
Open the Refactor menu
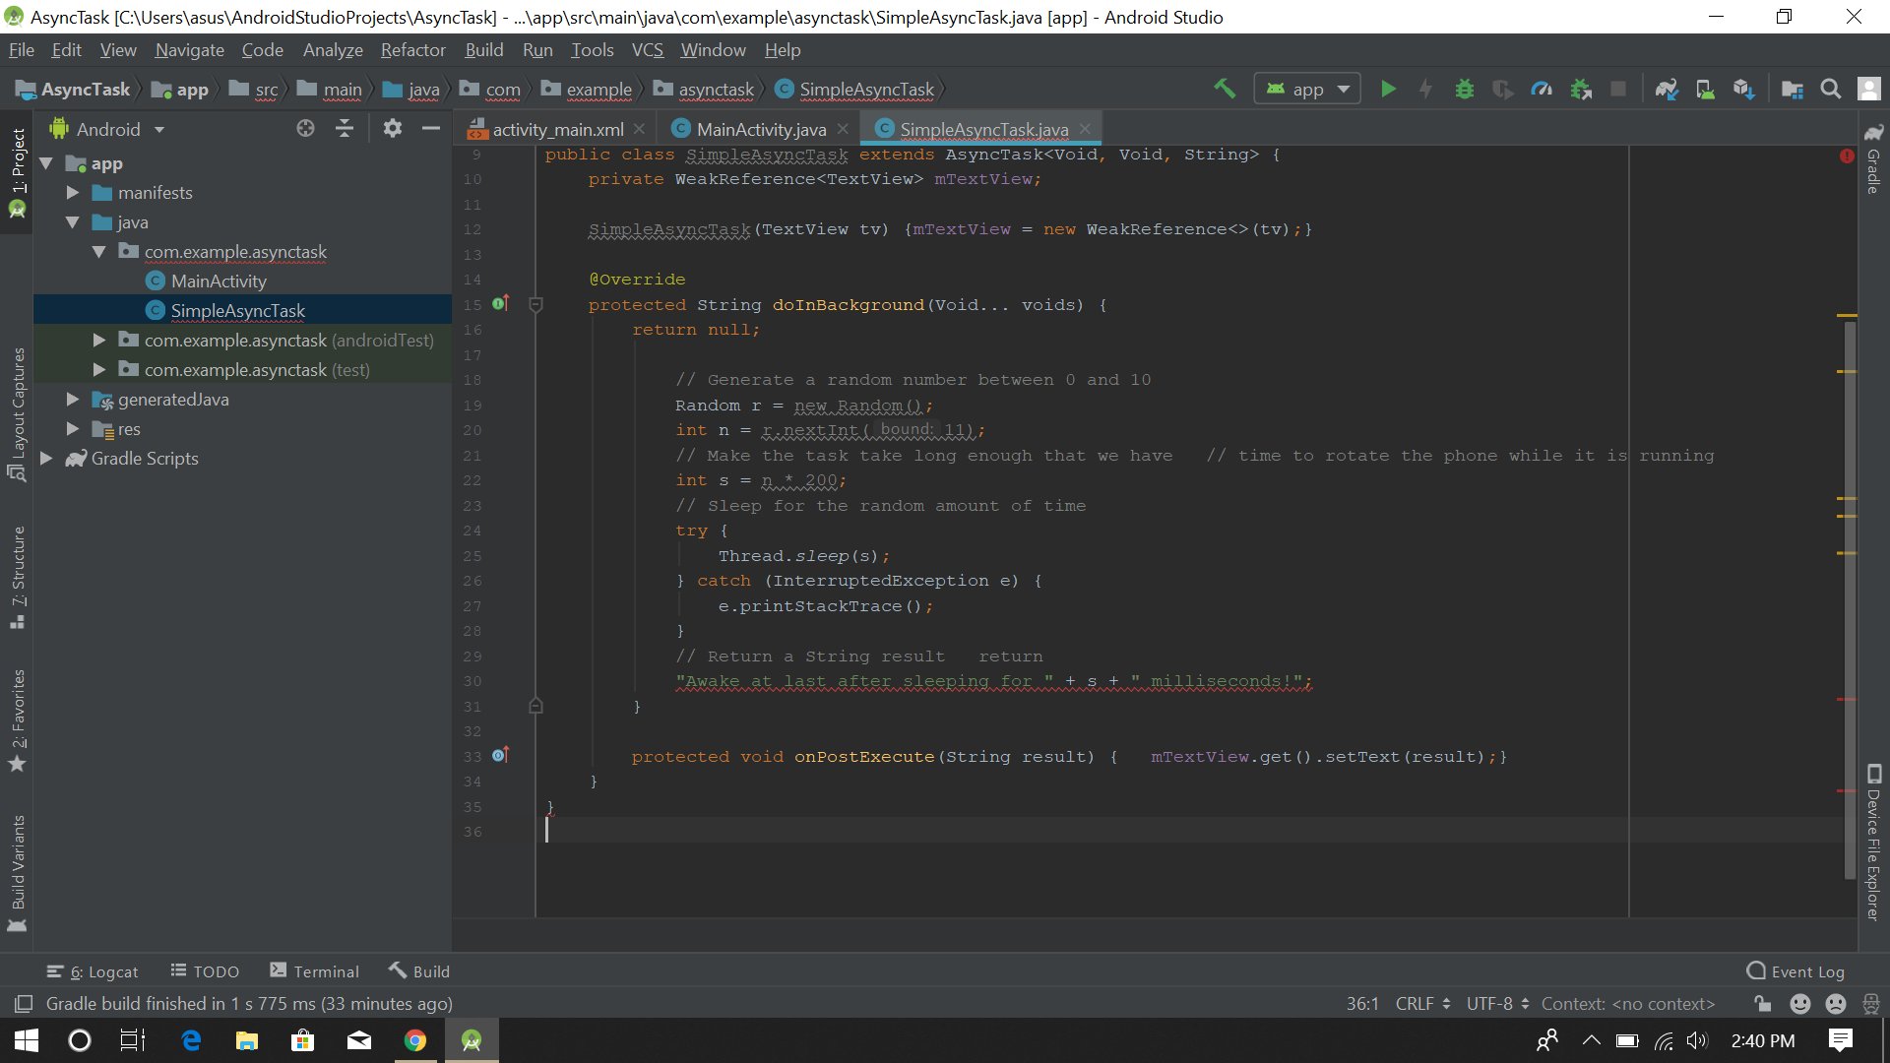412,49
